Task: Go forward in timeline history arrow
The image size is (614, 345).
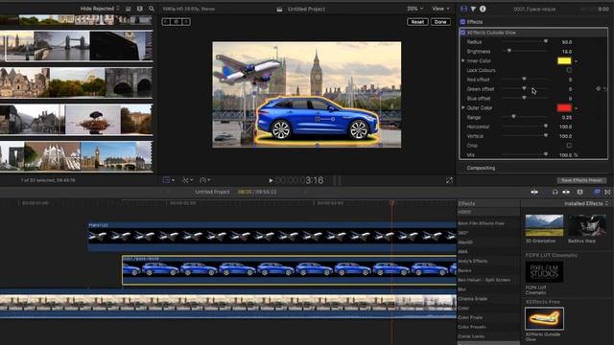Action: tap(306, 192)
